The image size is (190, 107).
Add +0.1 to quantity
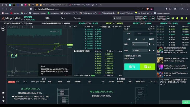[128, 39]
